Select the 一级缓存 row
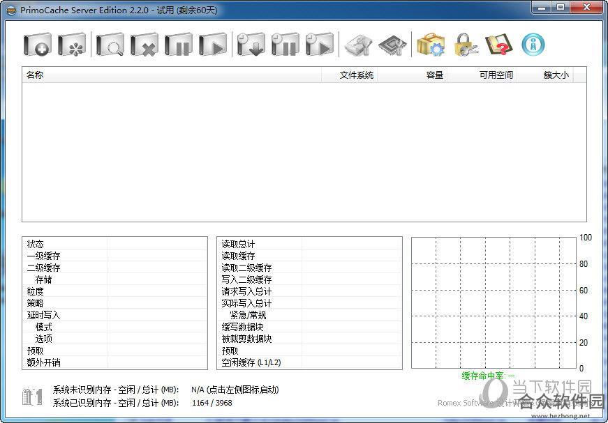The height and width of the screenshot is (423, 608). 114,256
